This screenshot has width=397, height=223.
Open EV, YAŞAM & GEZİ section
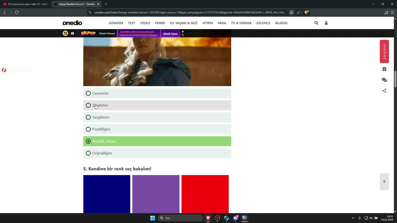[x=184, y=23]
